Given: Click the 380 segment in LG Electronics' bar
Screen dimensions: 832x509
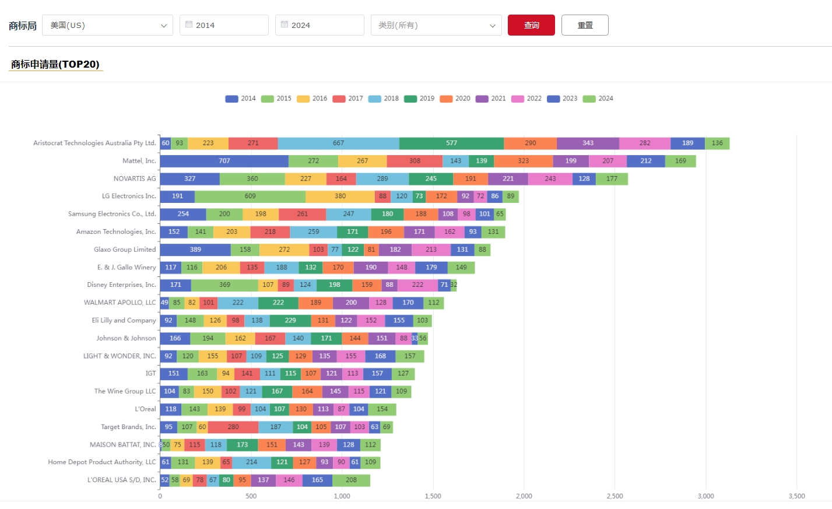Looking at the screenshot, I should point(340,196).
